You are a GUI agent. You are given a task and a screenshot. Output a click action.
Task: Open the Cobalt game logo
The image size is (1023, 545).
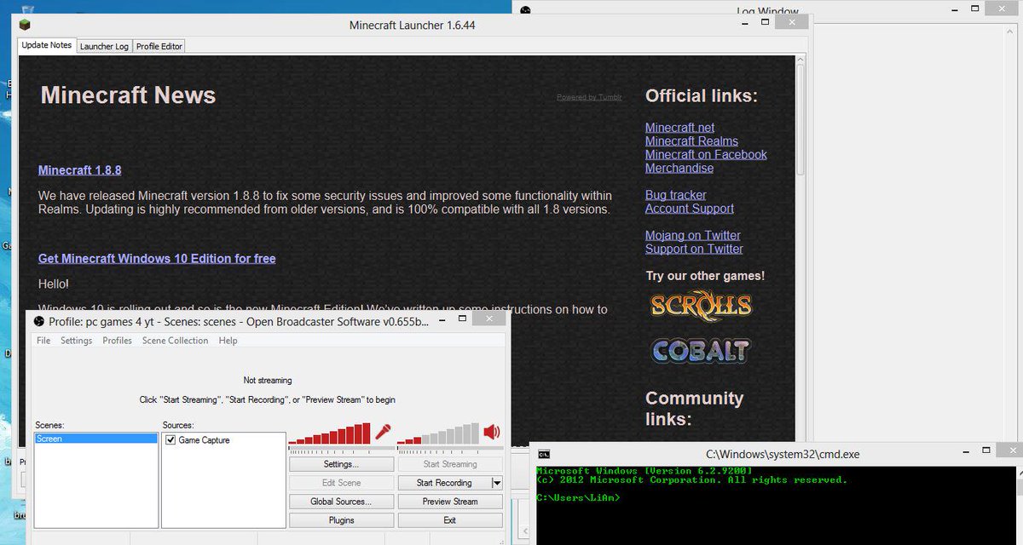point(701,350)
